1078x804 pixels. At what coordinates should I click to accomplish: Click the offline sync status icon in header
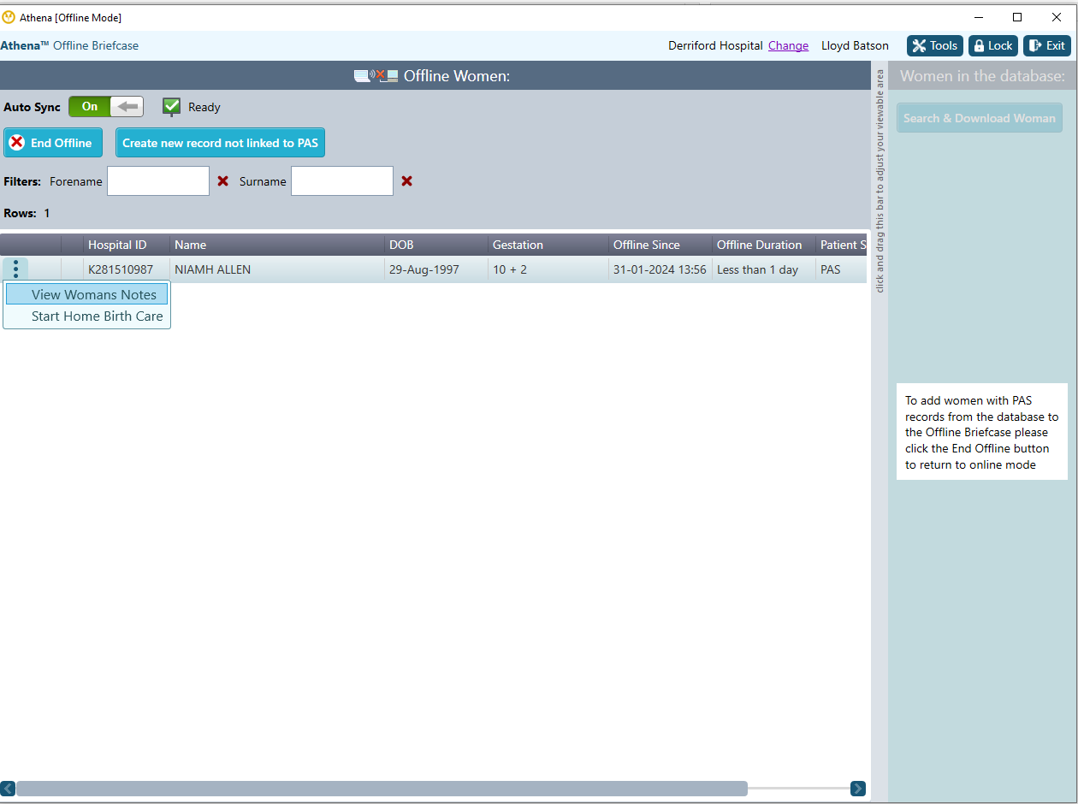point(376,76)
